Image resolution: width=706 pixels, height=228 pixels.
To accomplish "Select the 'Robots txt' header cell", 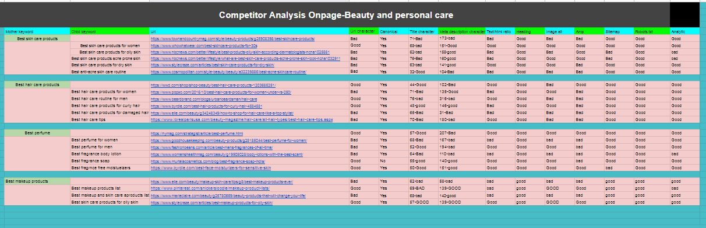I will [652, 31].
